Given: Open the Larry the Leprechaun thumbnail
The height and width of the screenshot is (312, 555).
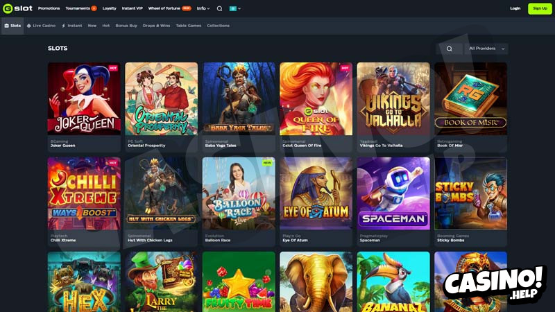Looking at the screenshot, I should point(162,282).
